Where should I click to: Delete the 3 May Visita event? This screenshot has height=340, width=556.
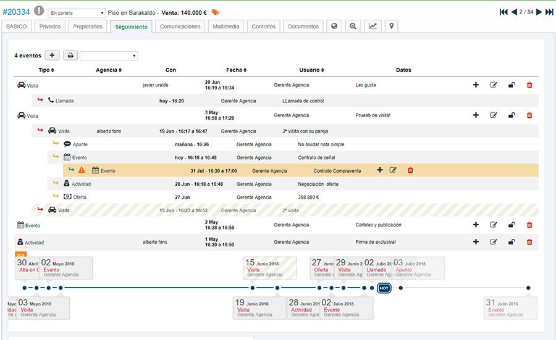tap(529, 115)
